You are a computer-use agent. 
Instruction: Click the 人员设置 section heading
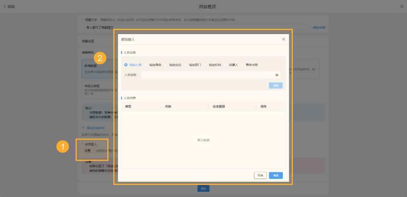pos(129,52)
